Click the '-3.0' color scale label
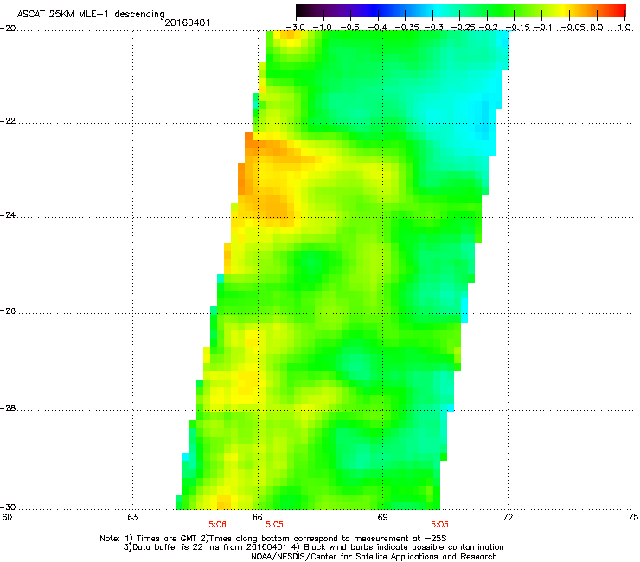The image size is (640, 562). pos(296,28)
